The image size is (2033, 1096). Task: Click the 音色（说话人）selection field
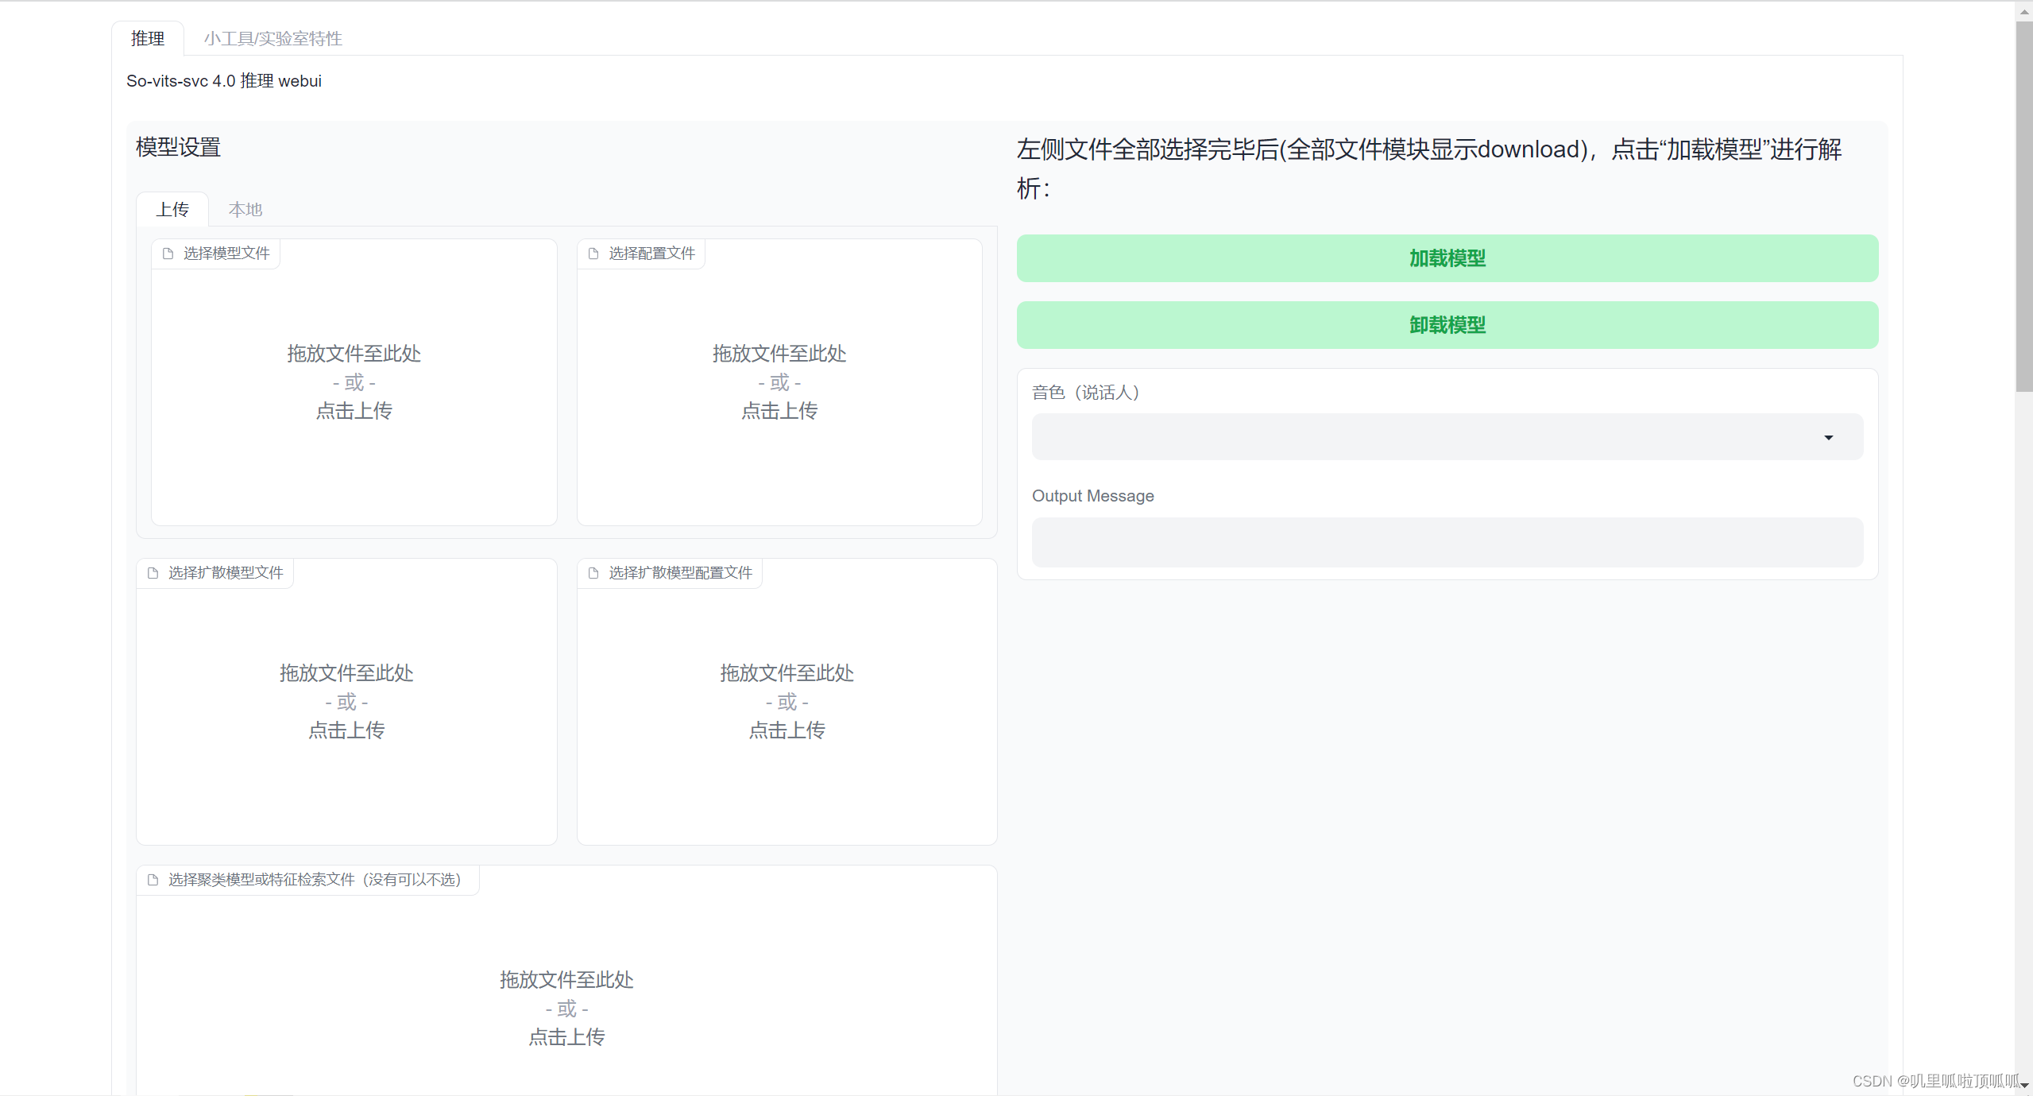(x=1447, y=436)
